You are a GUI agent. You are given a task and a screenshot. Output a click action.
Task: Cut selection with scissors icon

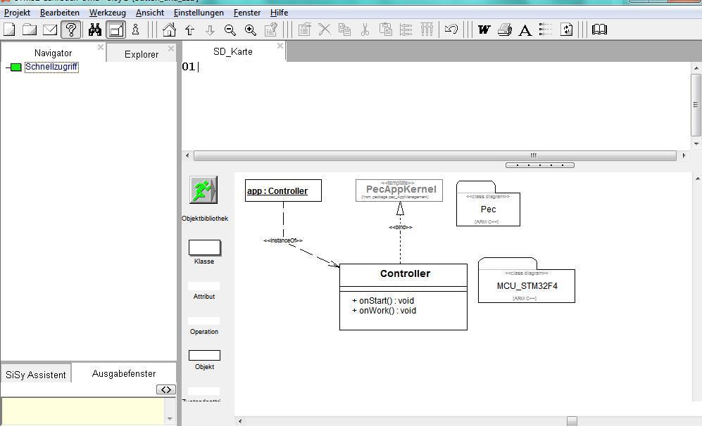click(365, 30)
